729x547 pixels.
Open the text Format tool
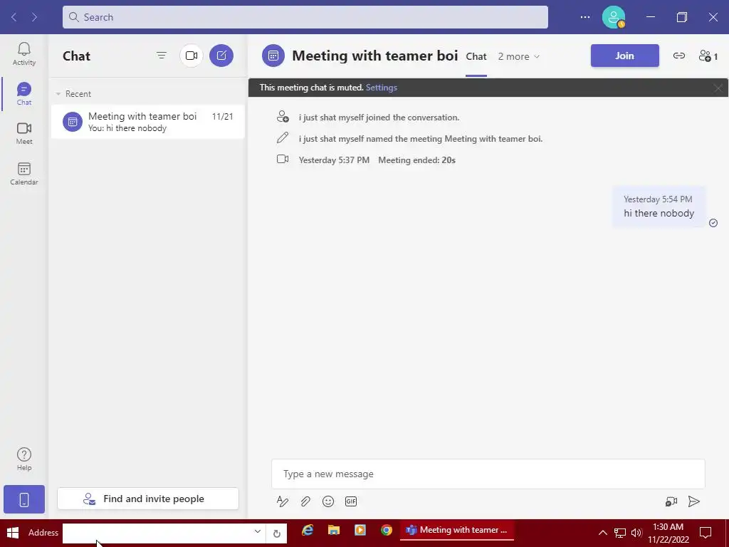pyautogui.click(x=282, y=501)
